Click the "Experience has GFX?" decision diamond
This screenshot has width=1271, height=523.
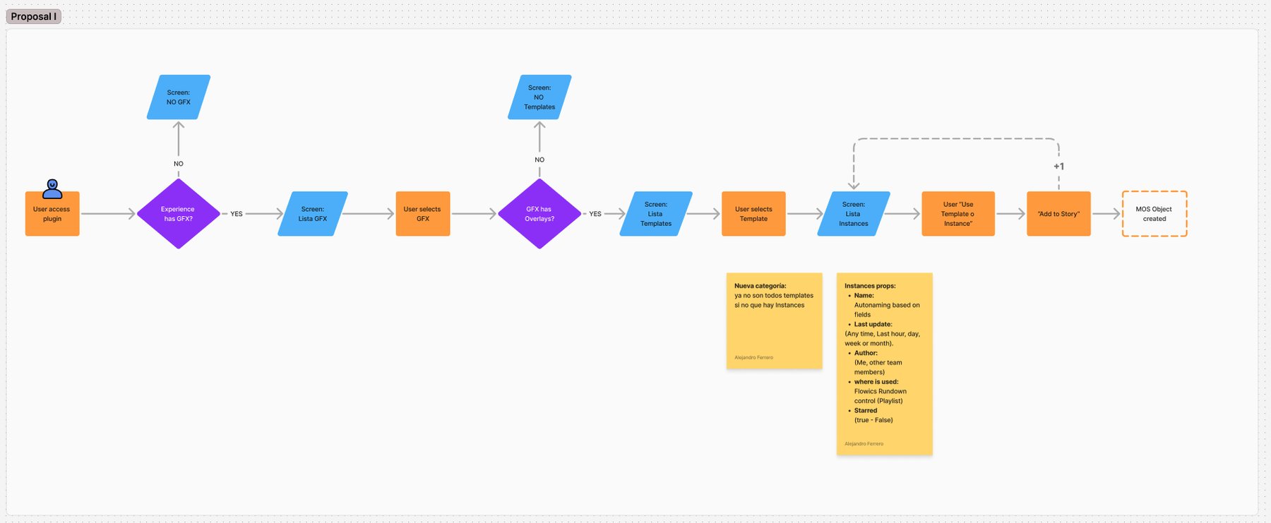(x=179, y=214)
